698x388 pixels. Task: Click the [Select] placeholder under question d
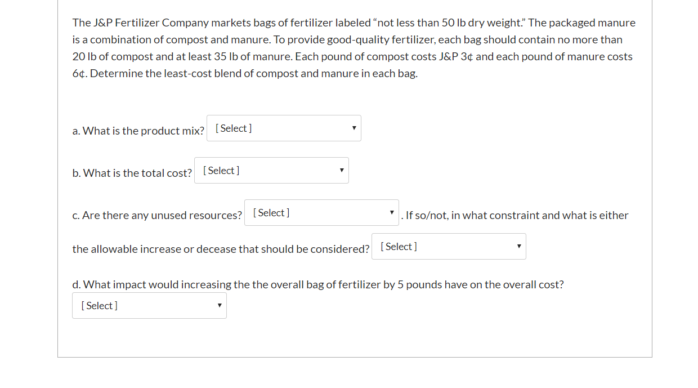[100, 305]
